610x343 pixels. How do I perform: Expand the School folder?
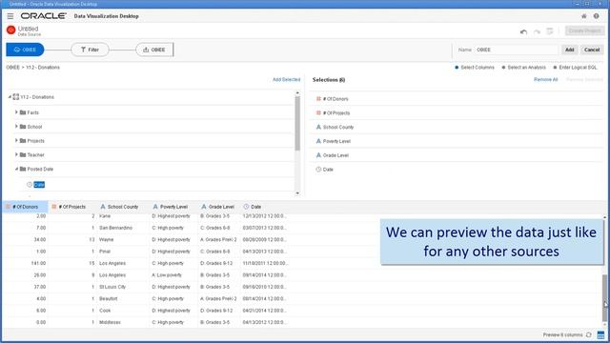click(16, 127)
